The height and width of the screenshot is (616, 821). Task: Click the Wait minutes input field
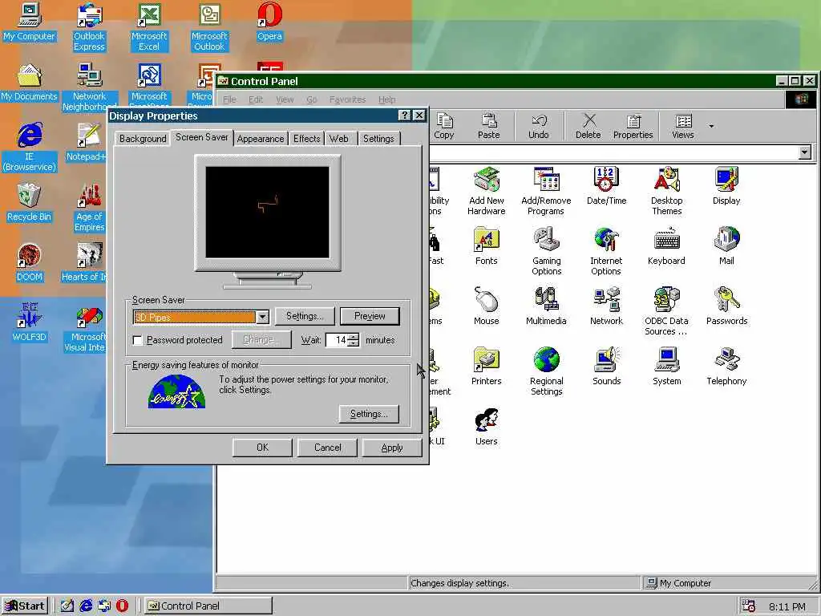click(337, 340)
